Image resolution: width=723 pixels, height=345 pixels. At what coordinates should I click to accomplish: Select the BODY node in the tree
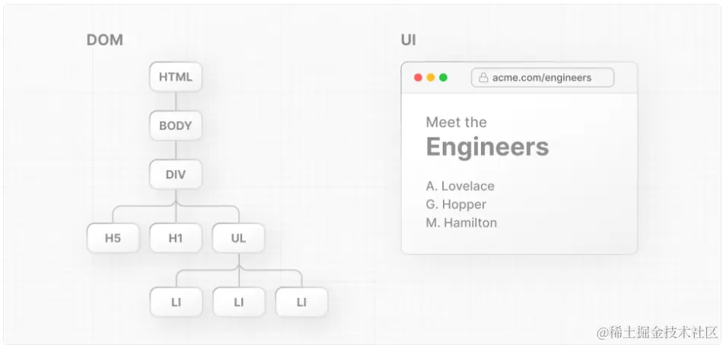coord(176,125)
